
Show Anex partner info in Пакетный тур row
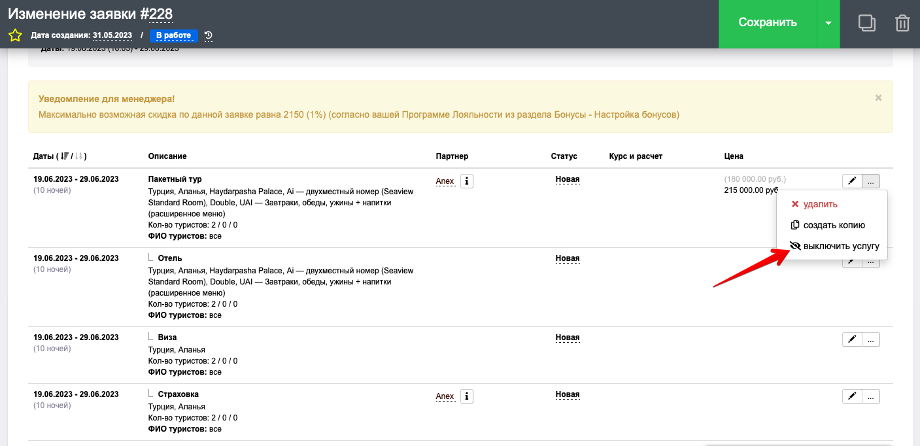[x=466, y=181]
